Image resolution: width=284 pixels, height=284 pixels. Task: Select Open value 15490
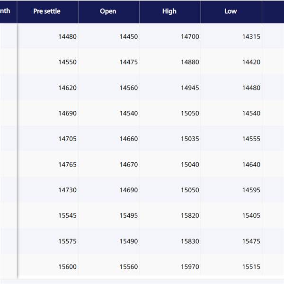point(129,241)
